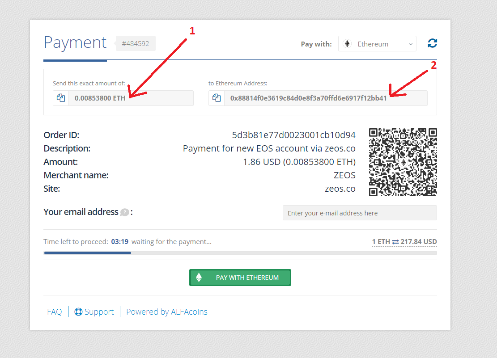Click the payment time progress bar
Viewport: 497px width, 358px height.
(x=240, y=253)
